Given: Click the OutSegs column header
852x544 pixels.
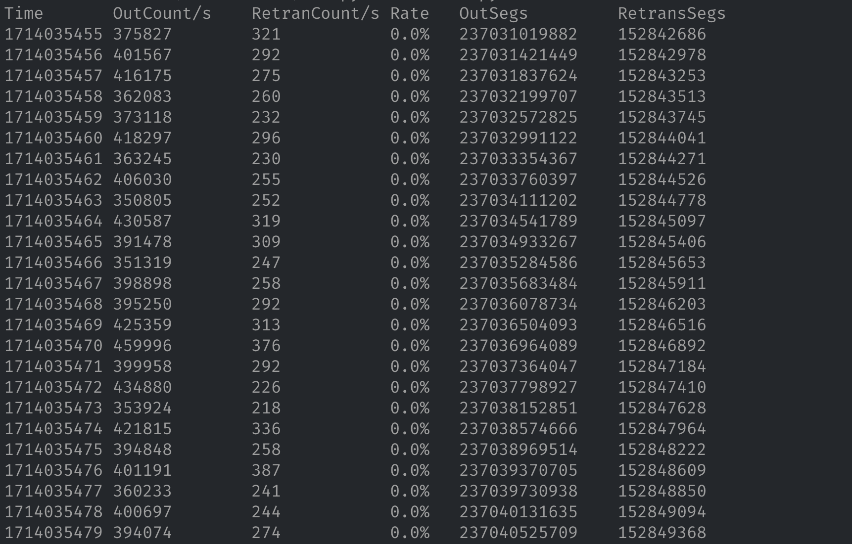Looking at the screenshot, I should pos(494,13).
